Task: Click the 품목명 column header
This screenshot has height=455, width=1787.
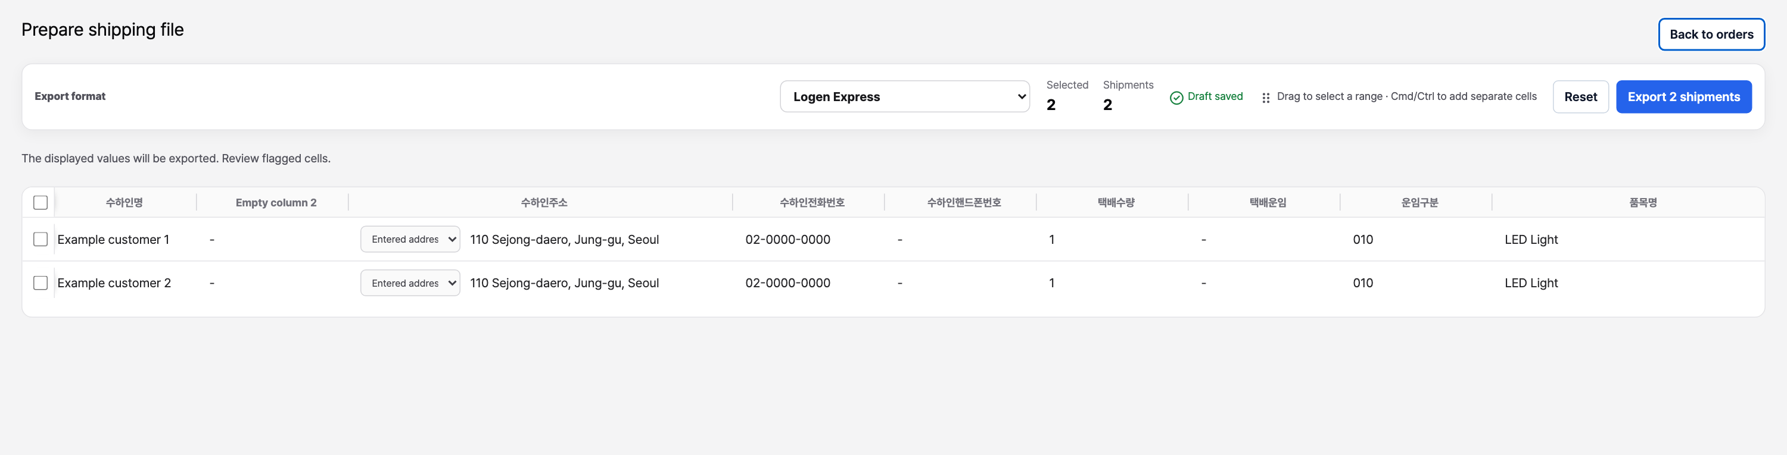Action: click(x=1643, y=202)
